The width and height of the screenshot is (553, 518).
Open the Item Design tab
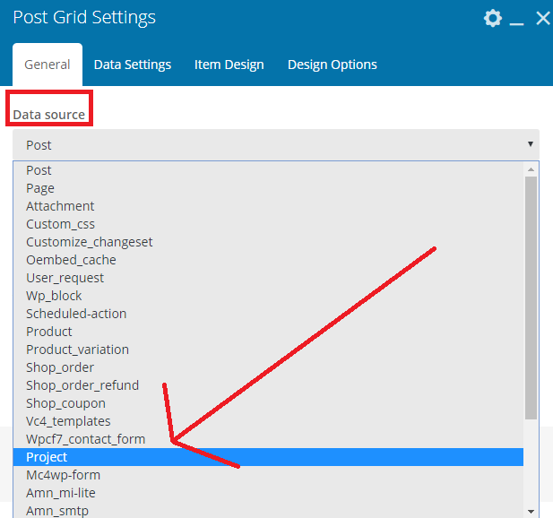[x=229, y=65]
